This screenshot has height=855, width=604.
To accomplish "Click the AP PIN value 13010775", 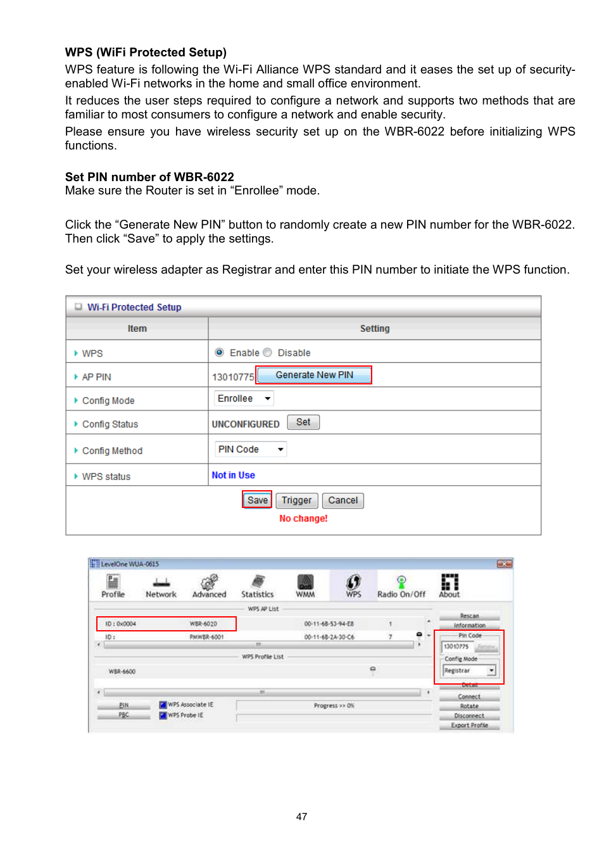I will 233,377.
